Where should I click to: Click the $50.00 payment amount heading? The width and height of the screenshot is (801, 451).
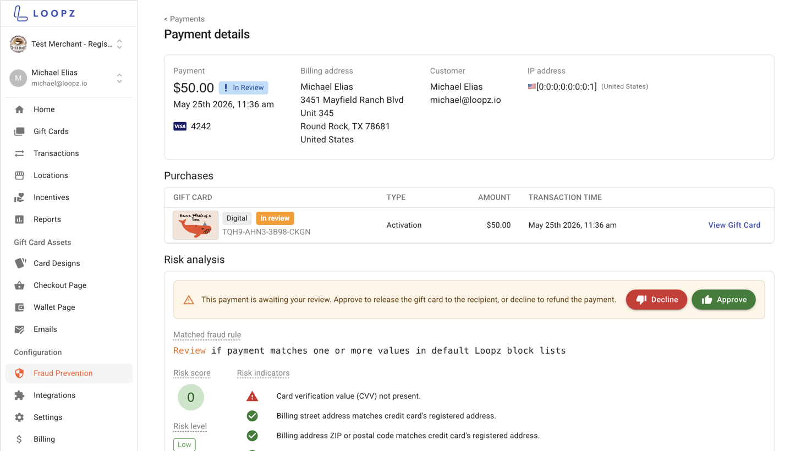tap(194, 87)
